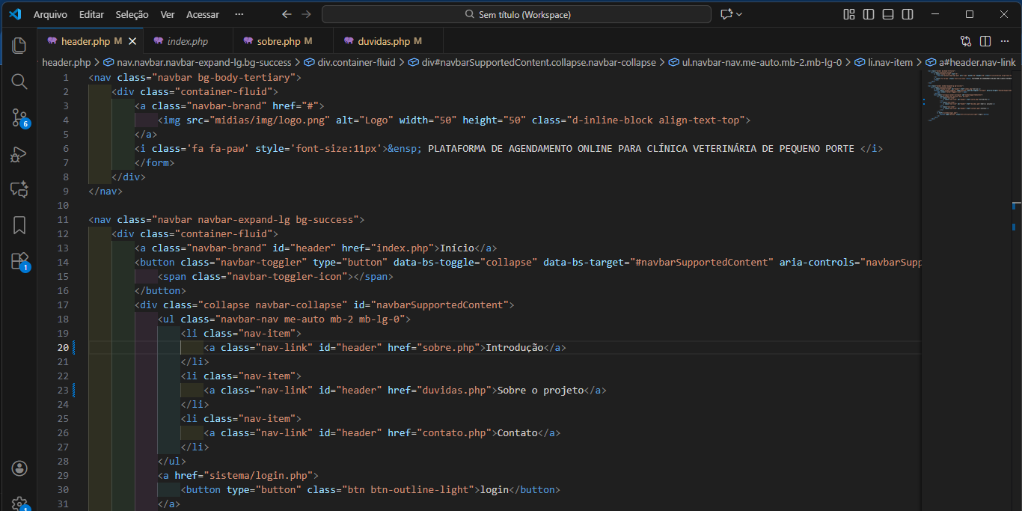Open the Search view icon
Image resolution: width=1022 pixels, height=511 pixels.
coord(19,82)
